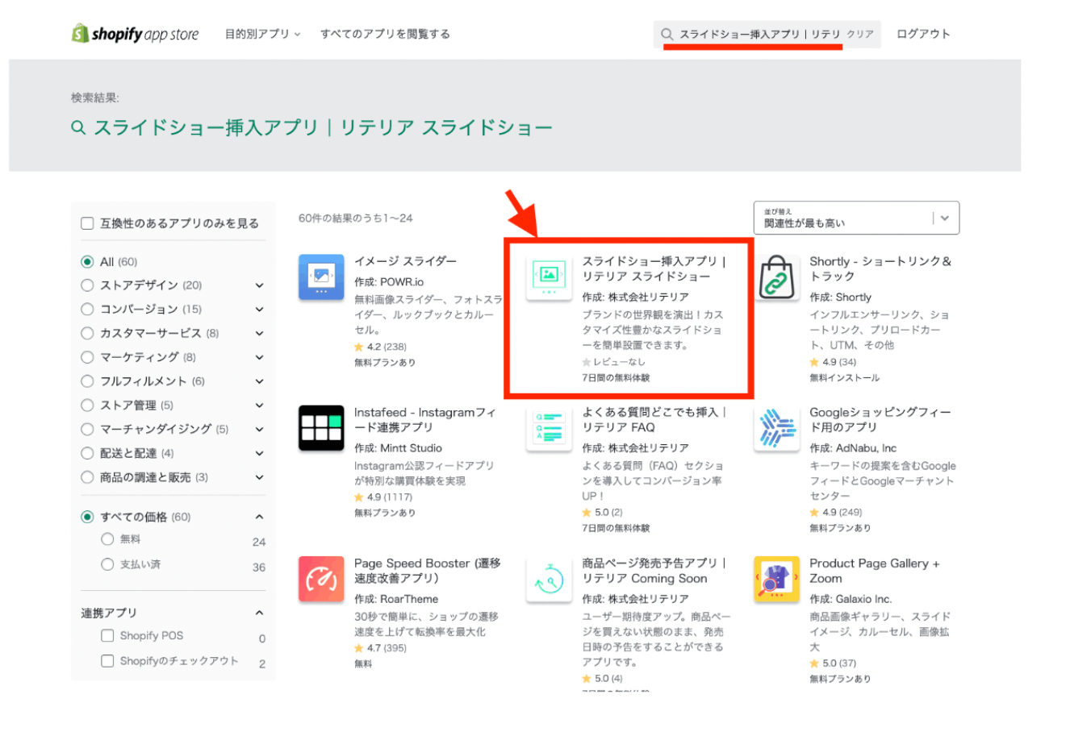
Task: Open the リテリア スライドショー app icon
Action: point(549,277)
